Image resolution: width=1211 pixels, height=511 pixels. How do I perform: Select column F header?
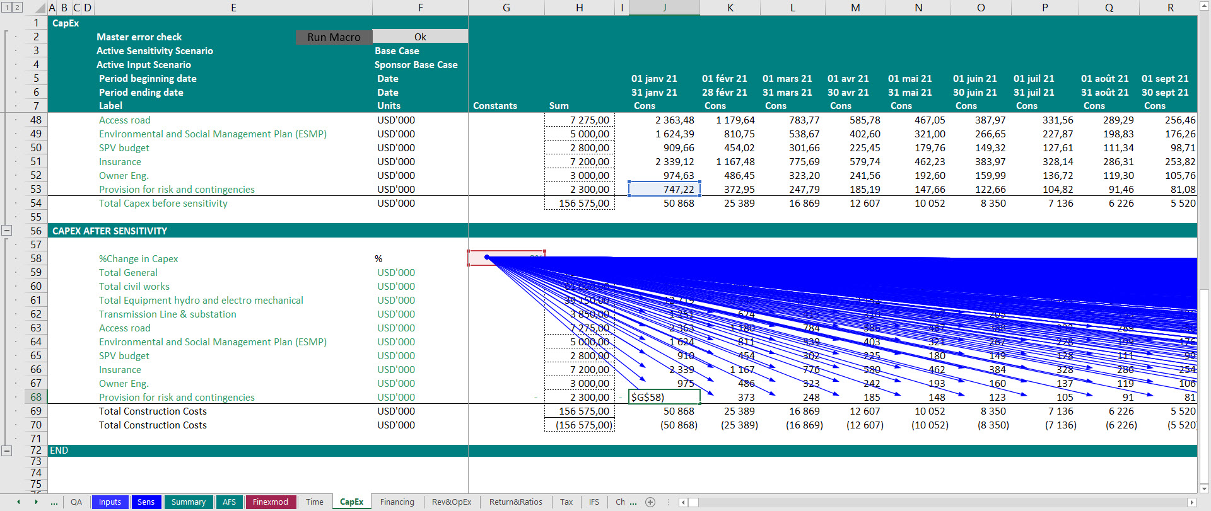pos(420,8)
